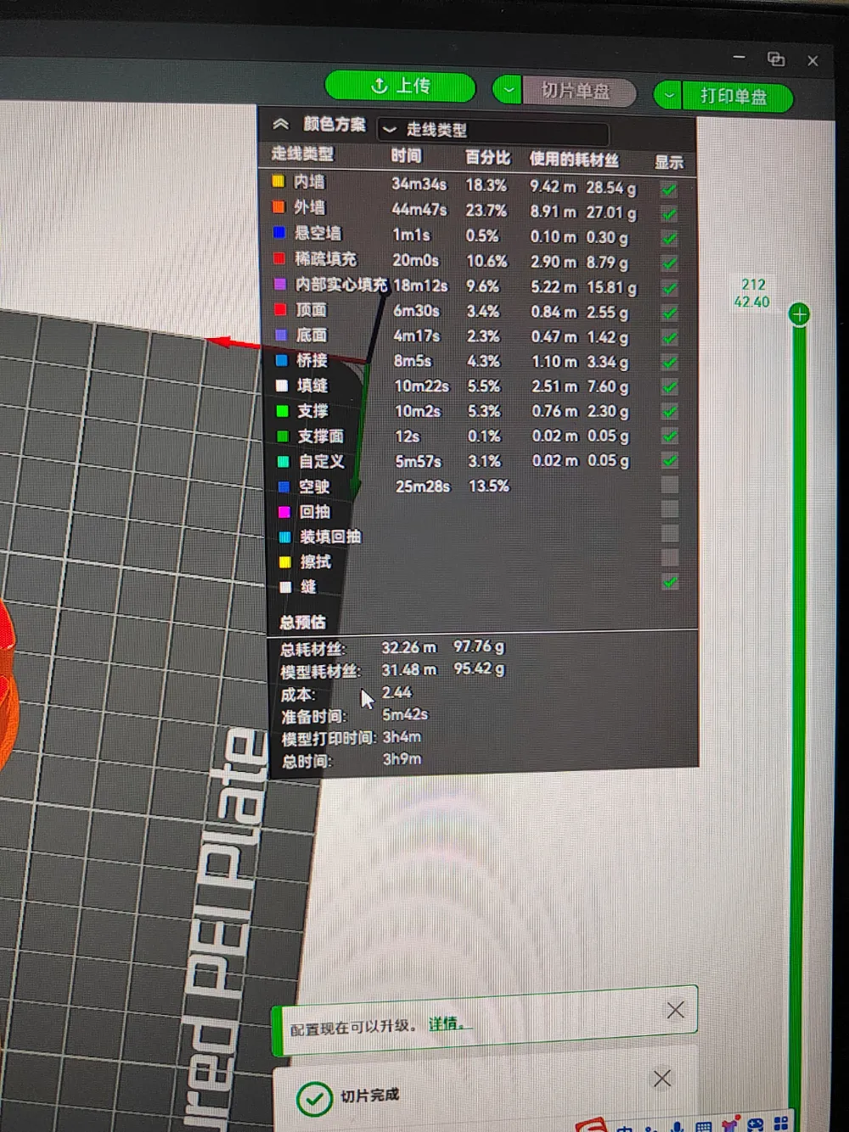This screenshot has height=1132, width=849.
Task: Click the 外墙 orange color swatch
Action: click(x=278, y=206)
